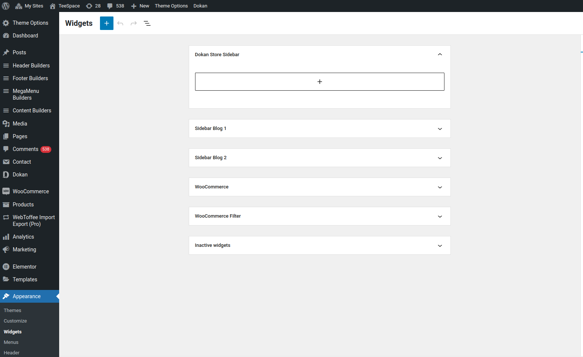583x357 pixels.
Task: Open Elementor sidebar item
Action: coord(30,267)
